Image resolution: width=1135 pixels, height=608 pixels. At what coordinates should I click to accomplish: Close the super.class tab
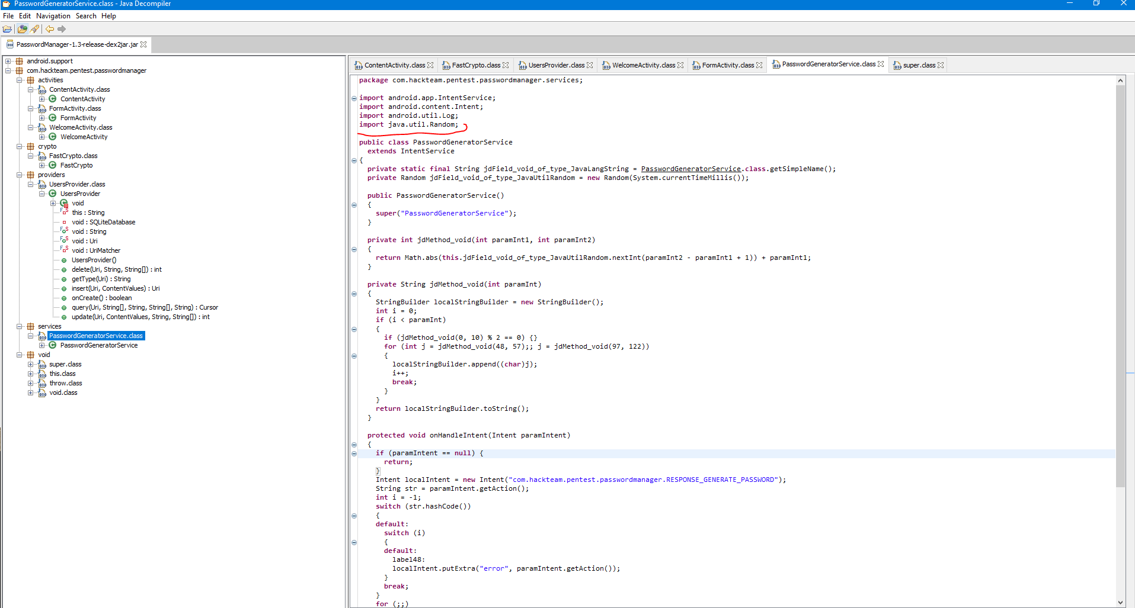941,65
